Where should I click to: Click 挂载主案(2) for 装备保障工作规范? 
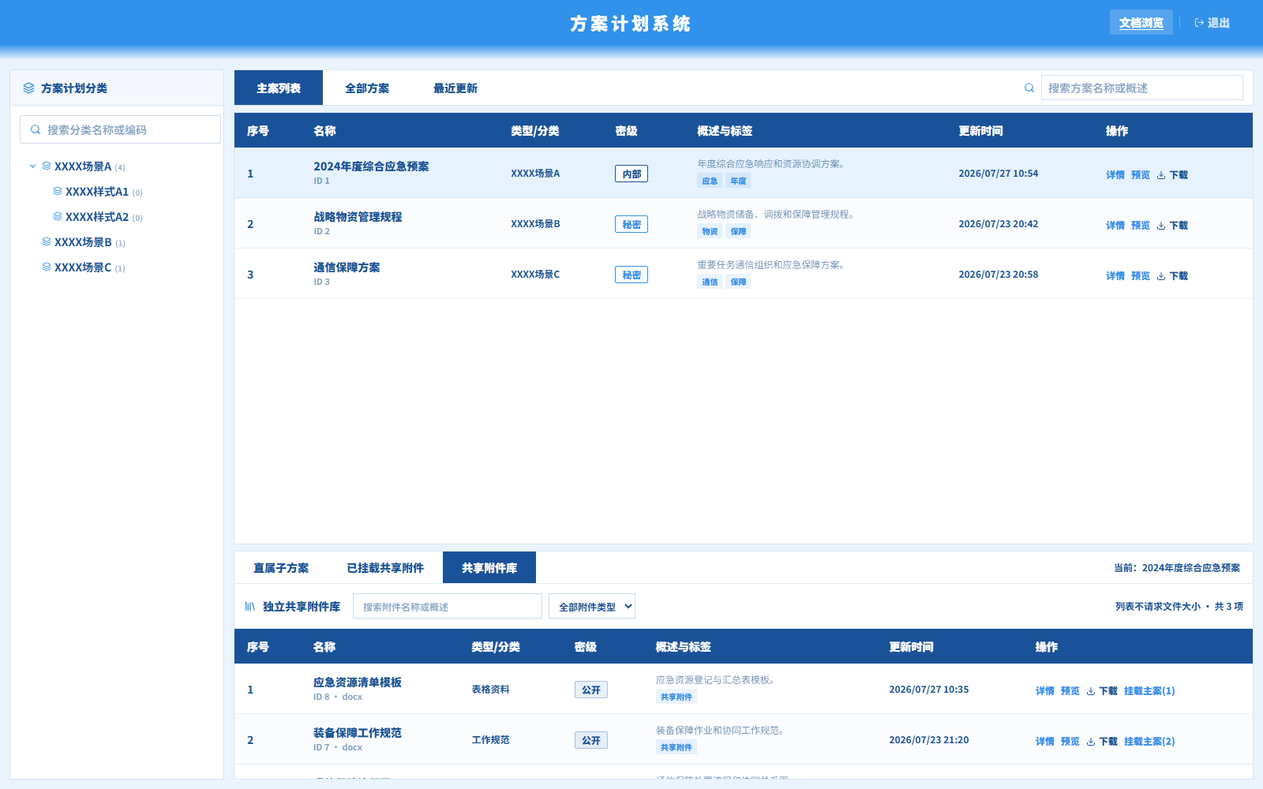[1149, 742]
